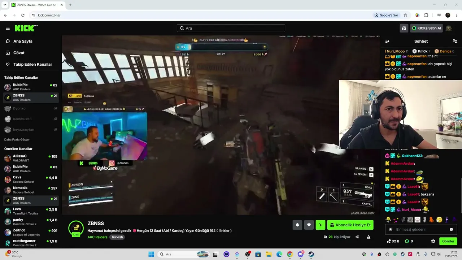Open KubiePie in followed channels list

(31, 87)
